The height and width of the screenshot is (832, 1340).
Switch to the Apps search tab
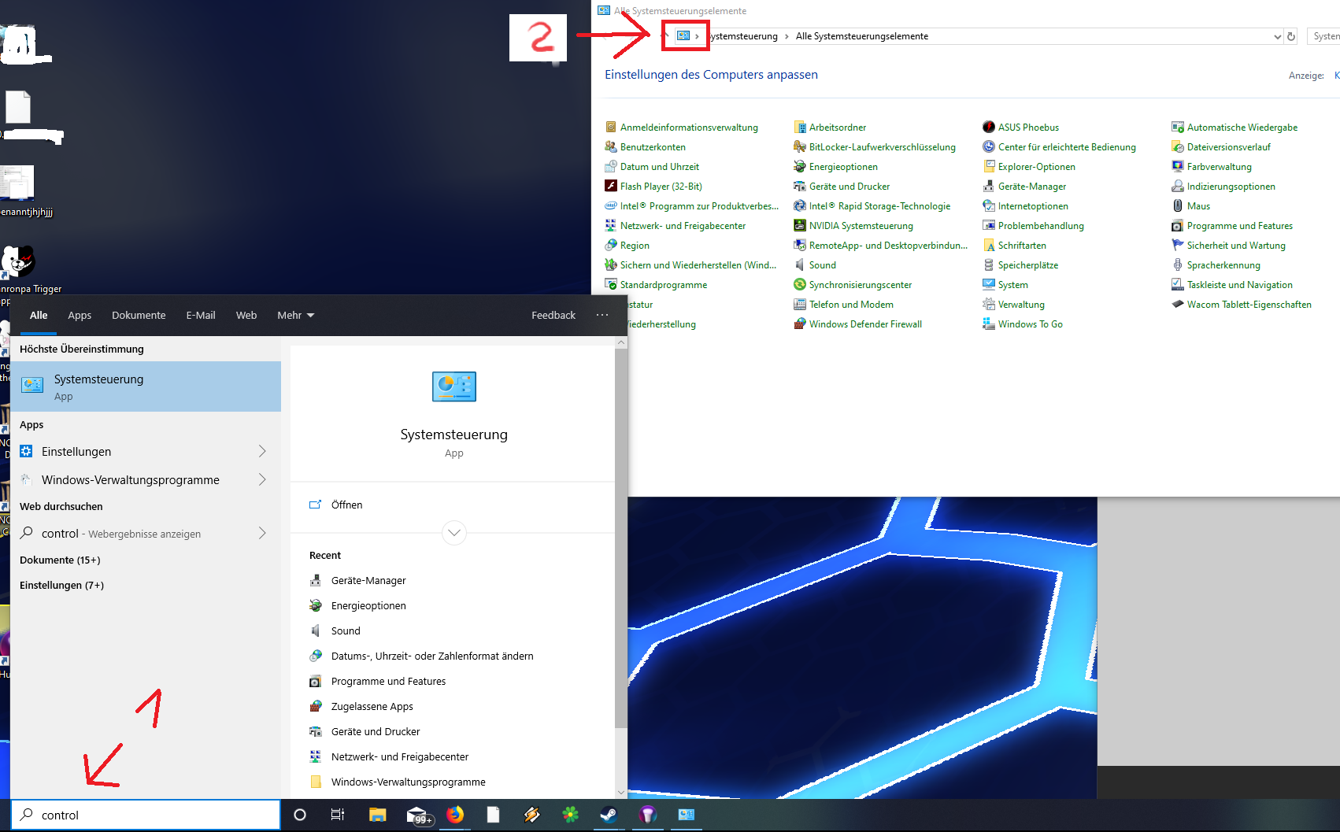point(80,316)
